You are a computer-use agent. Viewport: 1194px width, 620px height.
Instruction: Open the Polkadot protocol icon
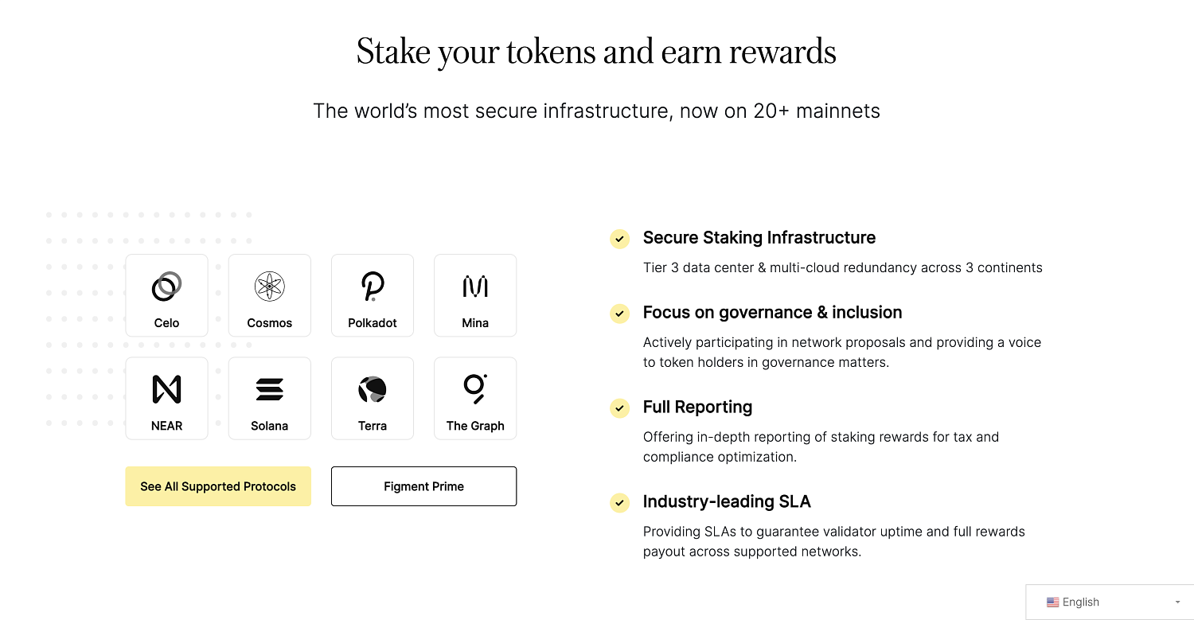tap(373, 287)
